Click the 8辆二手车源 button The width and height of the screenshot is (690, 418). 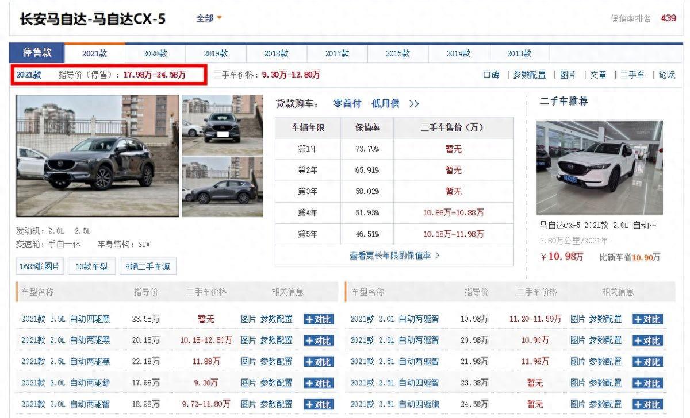click(148, 266)
